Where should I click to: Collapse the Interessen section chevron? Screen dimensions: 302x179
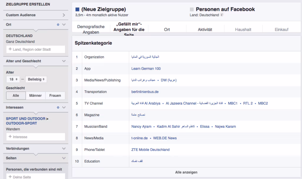[64, 107]
